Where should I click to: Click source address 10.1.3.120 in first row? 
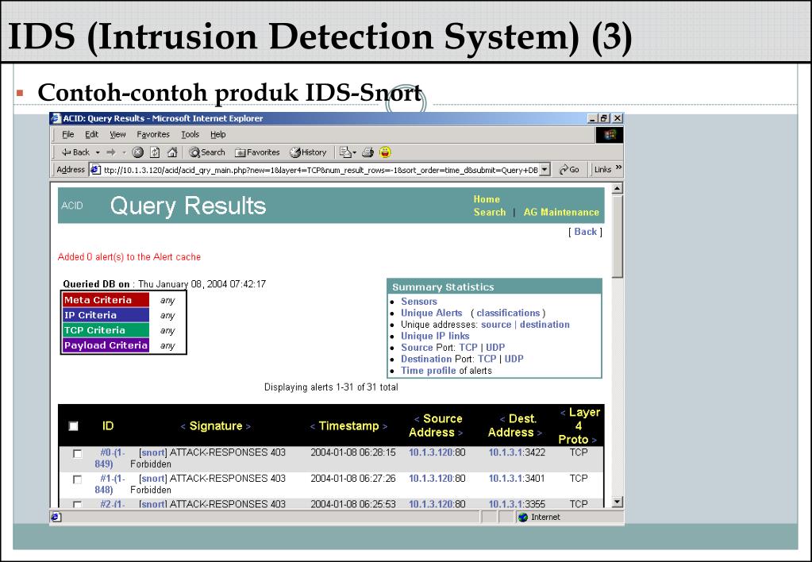[x=430, y=452]
